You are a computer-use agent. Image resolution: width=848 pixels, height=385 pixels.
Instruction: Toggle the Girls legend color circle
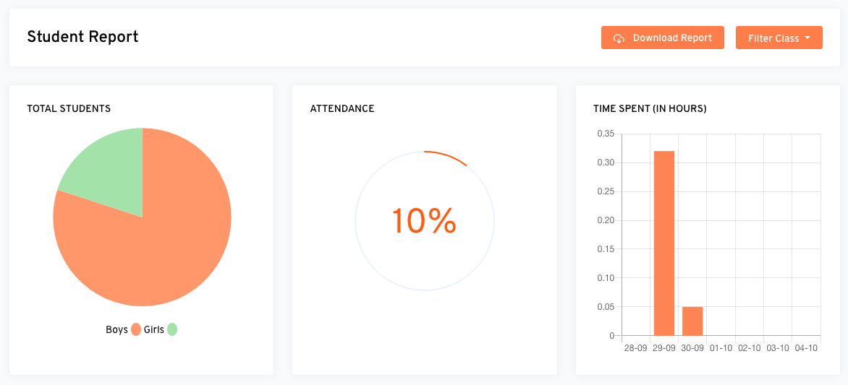point(172,329)
